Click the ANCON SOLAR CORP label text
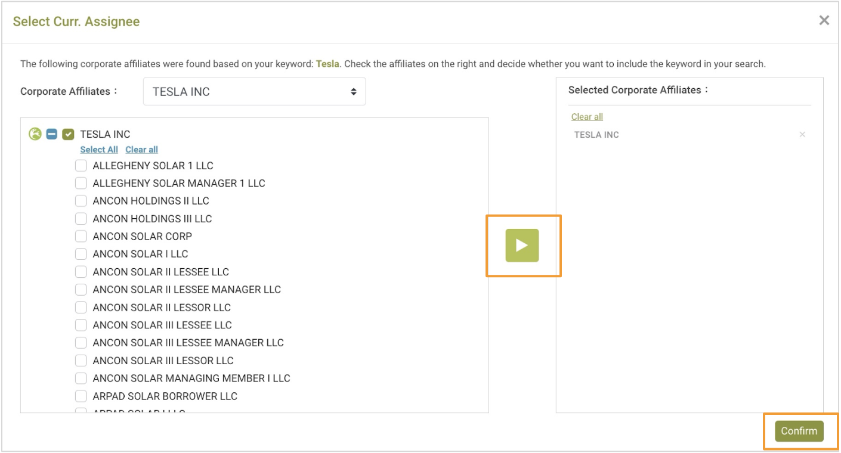The image size is (841, 453). (143, 236)
